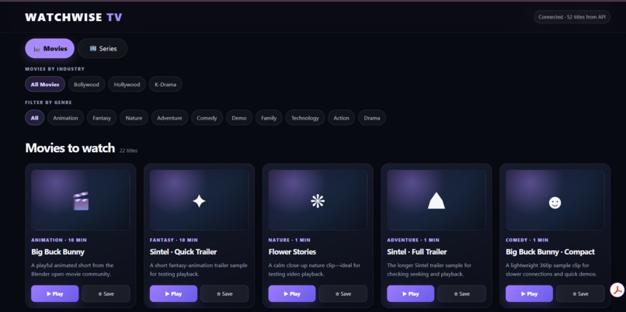This screenshot has width=626, height=312.
Task: Save Big Buck Bunny Compact
Action: pos(580,293)
